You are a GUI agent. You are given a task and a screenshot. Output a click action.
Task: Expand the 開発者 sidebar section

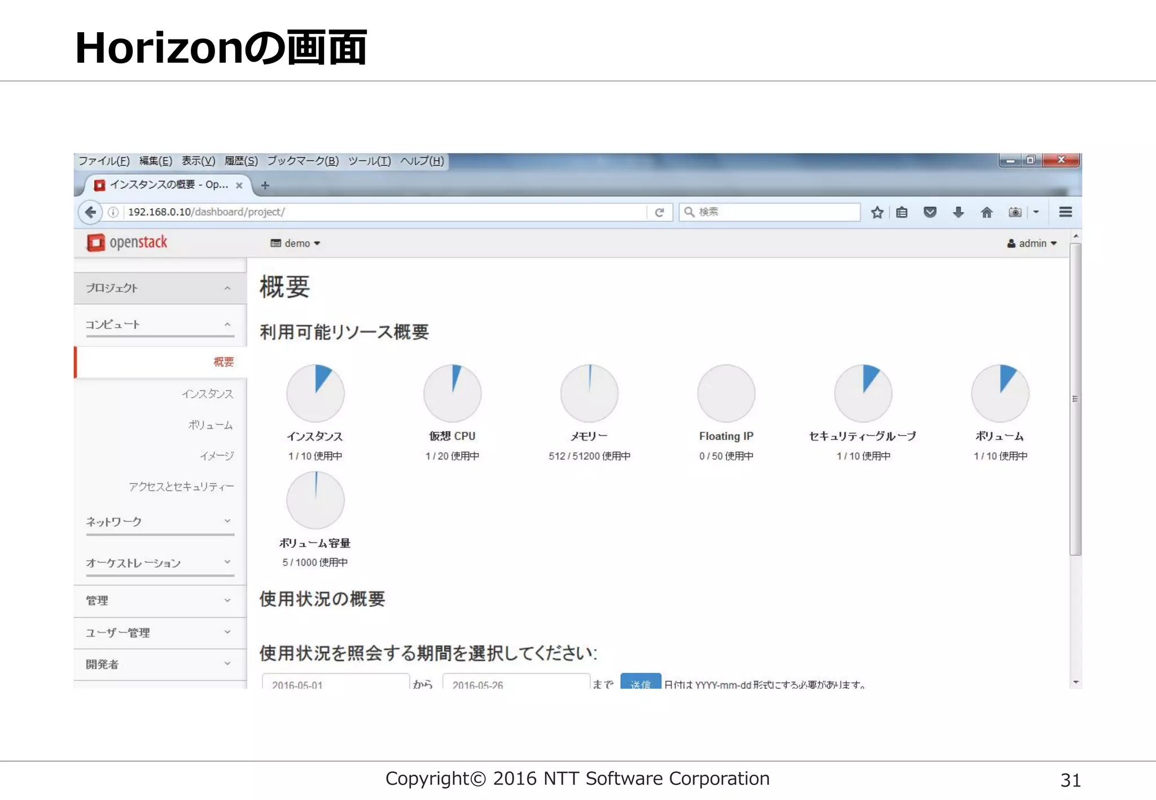pos(160,665)
